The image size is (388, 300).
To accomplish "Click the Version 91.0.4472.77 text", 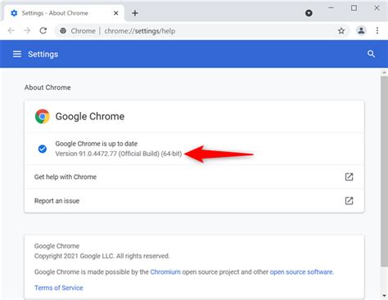I will 119,154.
